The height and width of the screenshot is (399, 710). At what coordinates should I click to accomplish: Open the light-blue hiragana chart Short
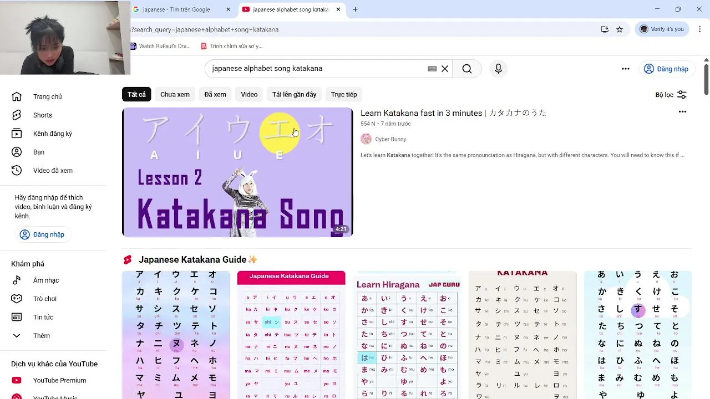(638, 335)
